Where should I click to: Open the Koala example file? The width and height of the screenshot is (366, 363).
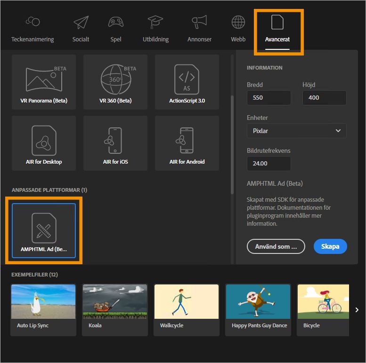click(x=115, y=309)
